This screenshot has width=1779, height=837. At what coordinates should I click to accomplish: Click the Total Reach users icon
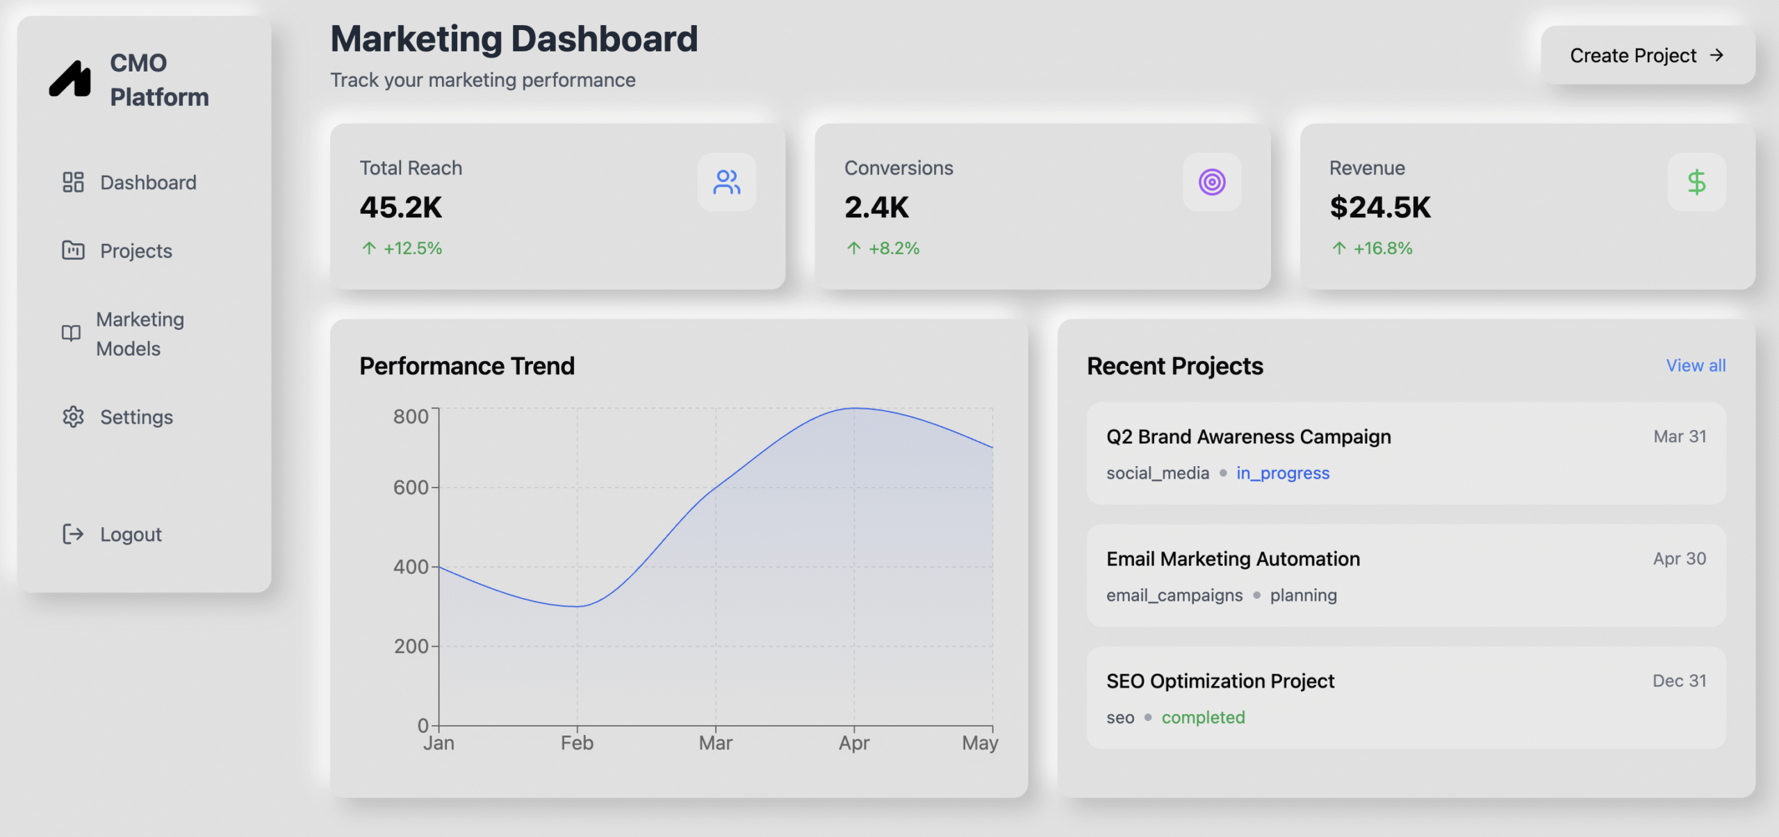(x=726, y=182)
